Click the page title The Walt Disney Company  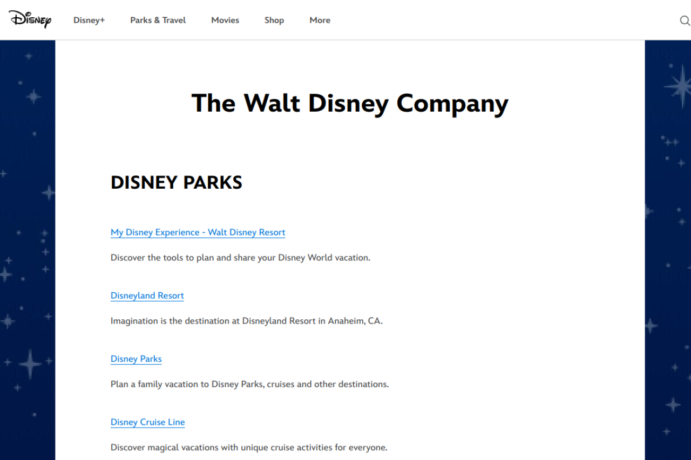point(350,103)
